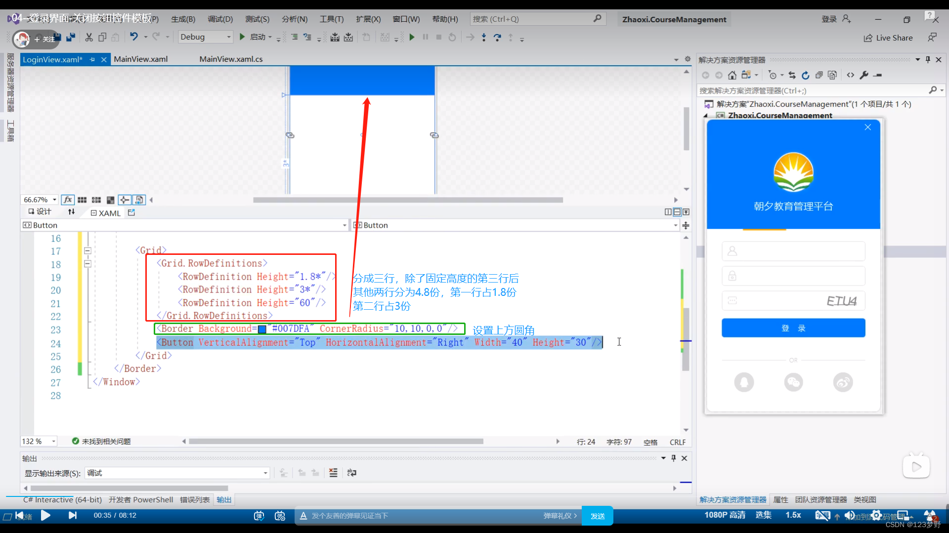Toggle the artboard background checkered button
Viewport: 949px width, 533px height.
(110, 200)
